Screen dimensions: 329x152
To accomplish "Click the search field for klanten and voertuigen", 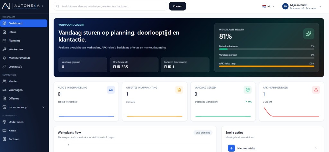I will coord(111,6).
